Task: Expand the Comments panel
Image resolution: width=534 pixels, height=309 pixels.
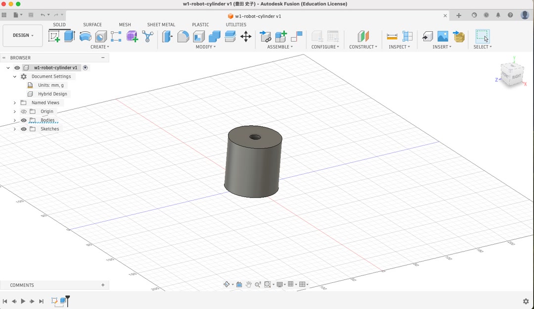Action: click(x=103, y=285)
